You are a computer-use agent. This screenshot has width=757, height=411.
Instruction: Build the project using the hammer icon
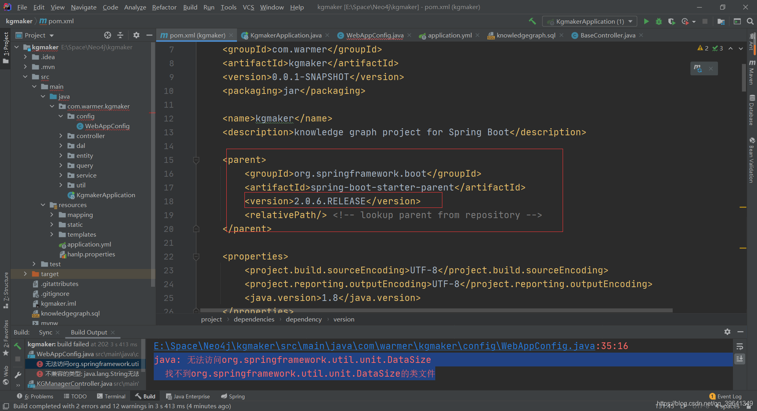pyautogui.click(x=533, y=21)
